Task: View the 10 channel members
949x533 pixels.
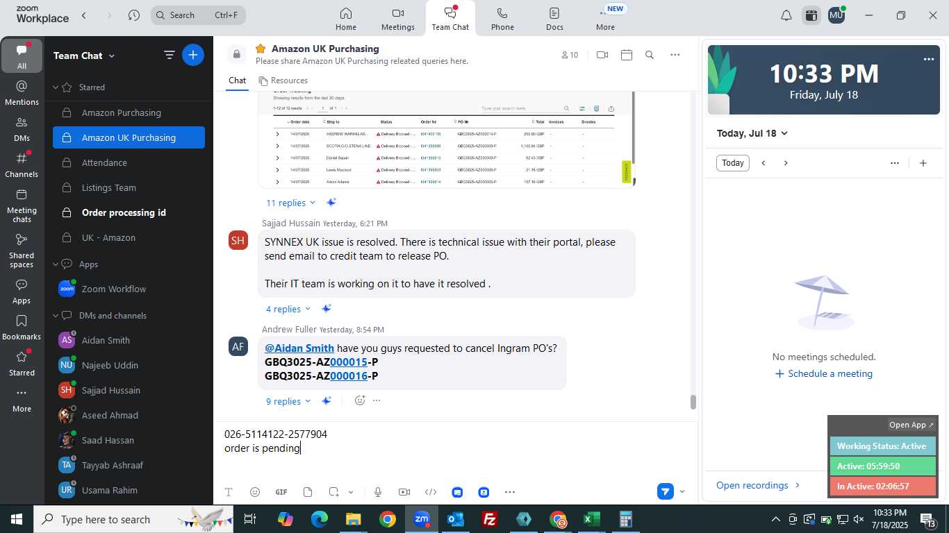Action: 570,55
